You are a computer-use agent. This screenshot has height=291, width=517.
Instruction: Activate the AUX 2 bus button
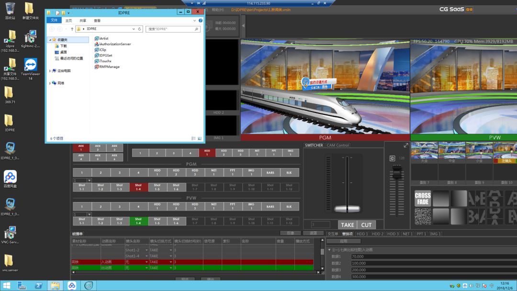98,147
